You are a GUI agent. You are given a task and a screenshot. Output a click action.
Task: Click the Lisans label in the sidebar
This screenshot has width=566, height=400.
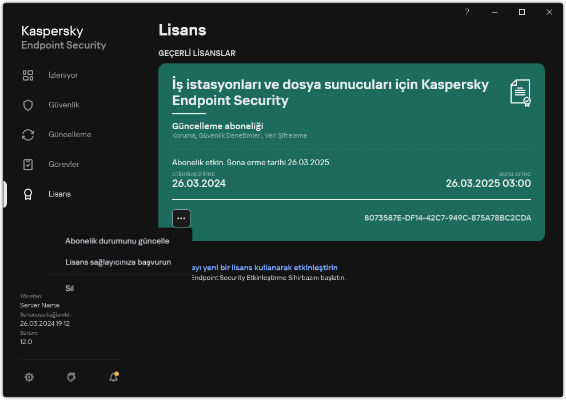(59, 194)
